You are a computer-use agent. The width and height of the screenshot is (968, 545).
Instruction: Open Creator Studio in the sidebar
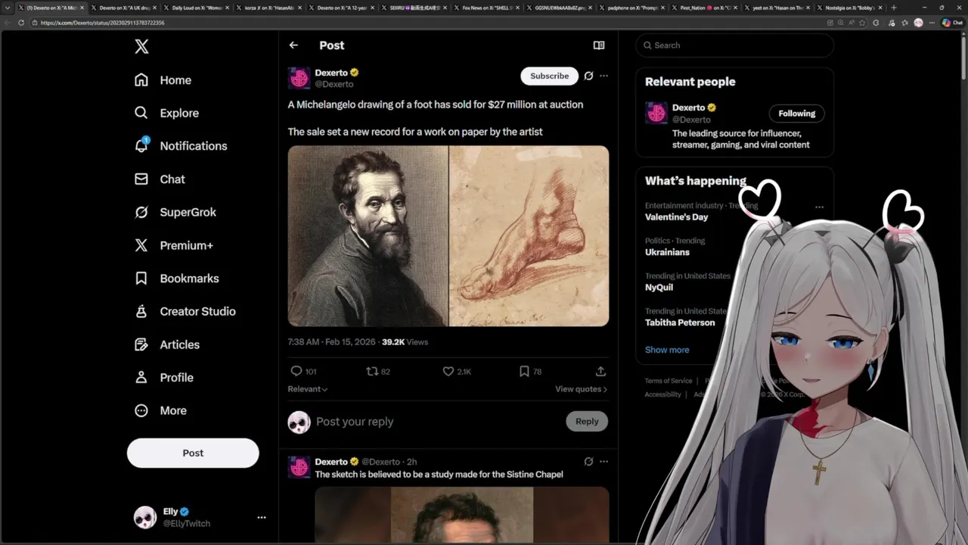click(x=185, y=311)
